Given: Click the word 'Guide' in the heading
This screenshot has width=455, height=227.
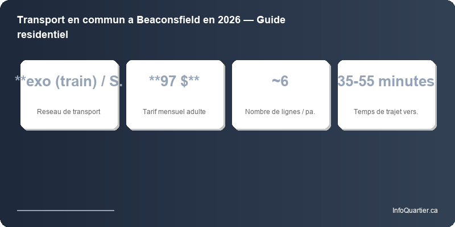Looking at the screenshot, I should [271, 20].
